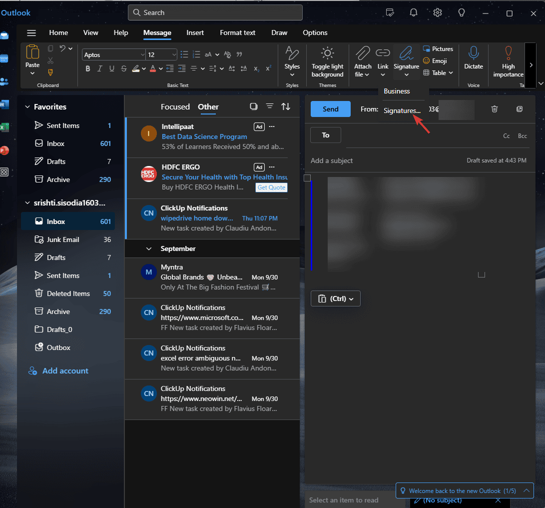Click the Clear formatting icon

tap(227, 54)
